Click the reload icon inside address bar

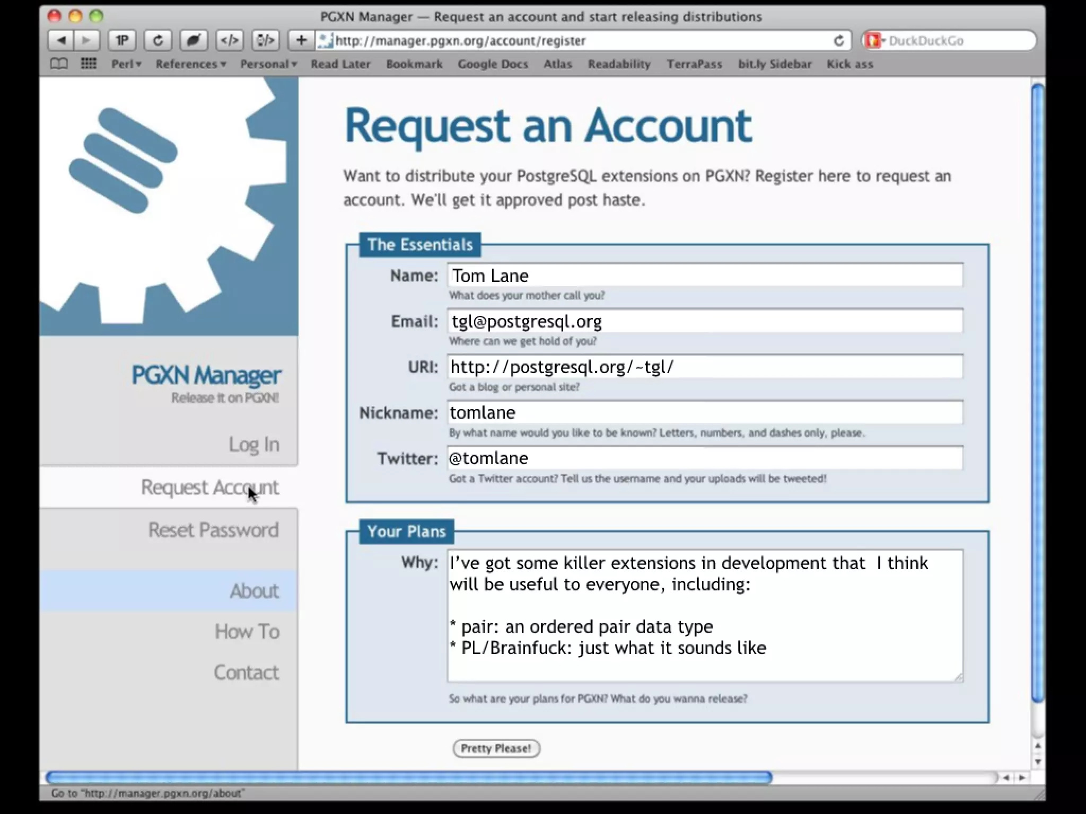click(839, 41)
